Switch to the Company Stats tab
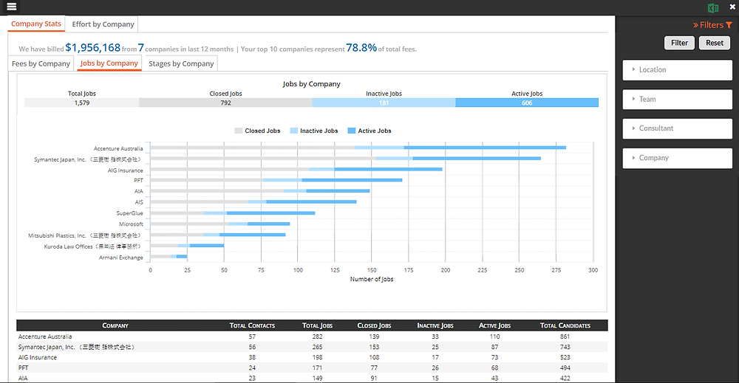Viewport: 739px width, 383px height. pos(36,24)
